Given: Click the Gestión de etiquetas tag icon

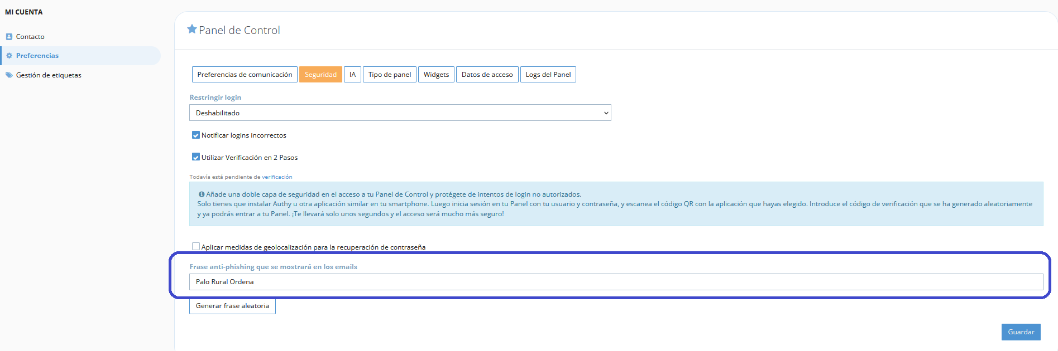Looking at the screenshot, I should pos(9,75).
